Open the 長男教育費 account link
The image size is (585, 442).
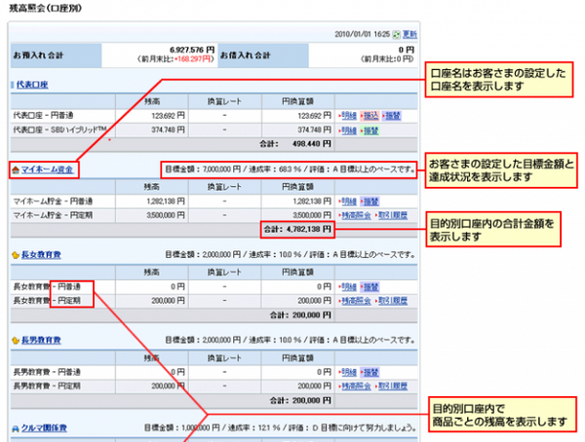[41, 340]
